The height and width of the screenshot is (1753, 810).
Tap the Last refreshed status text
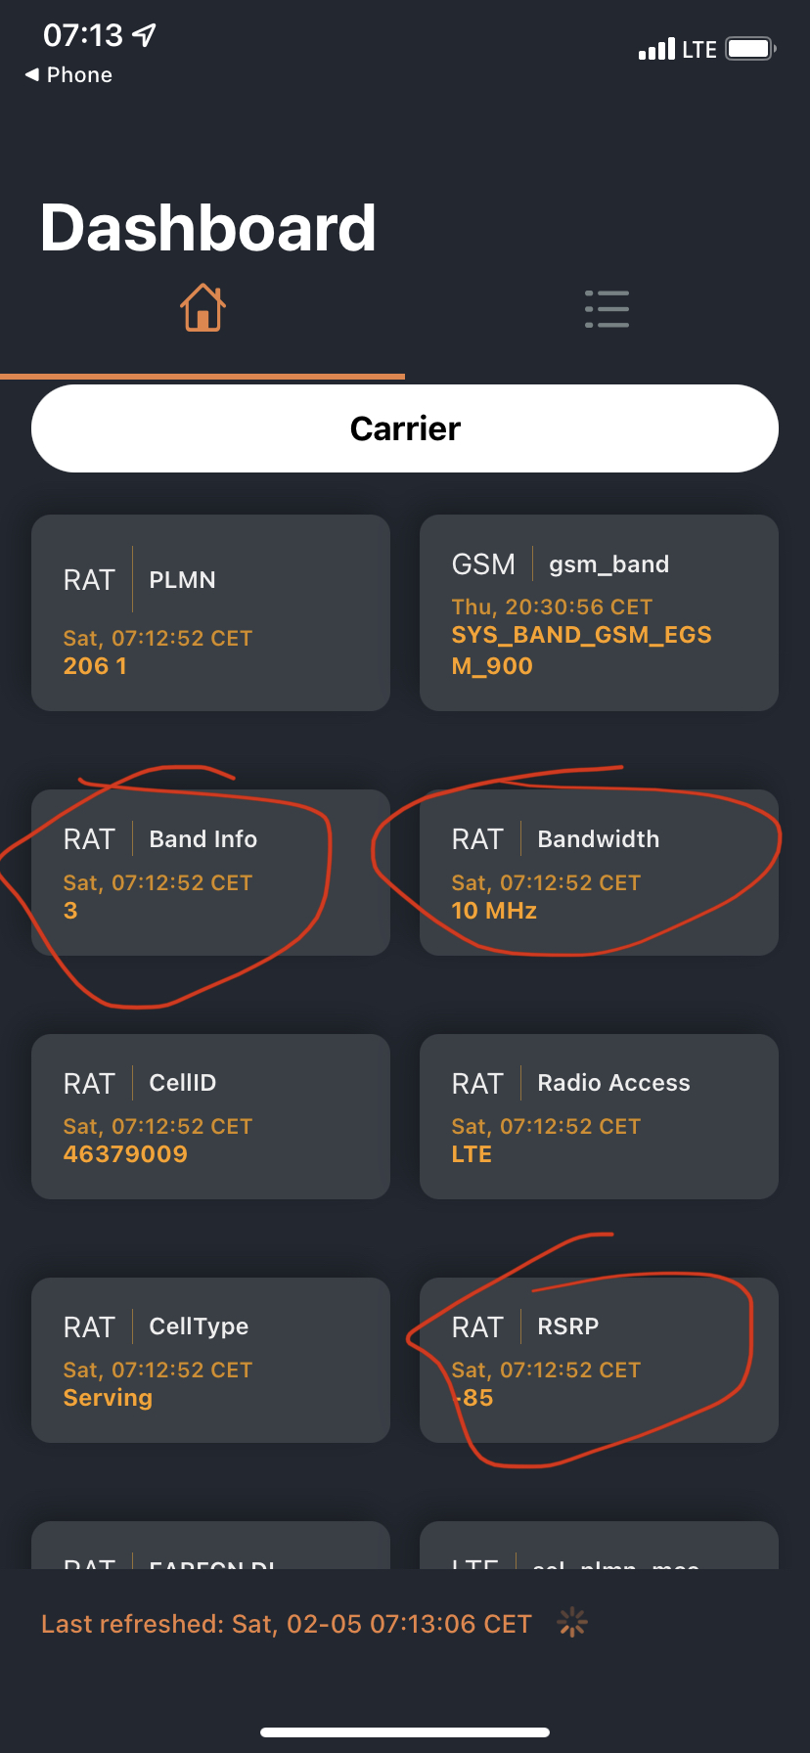coord(286,1624)
